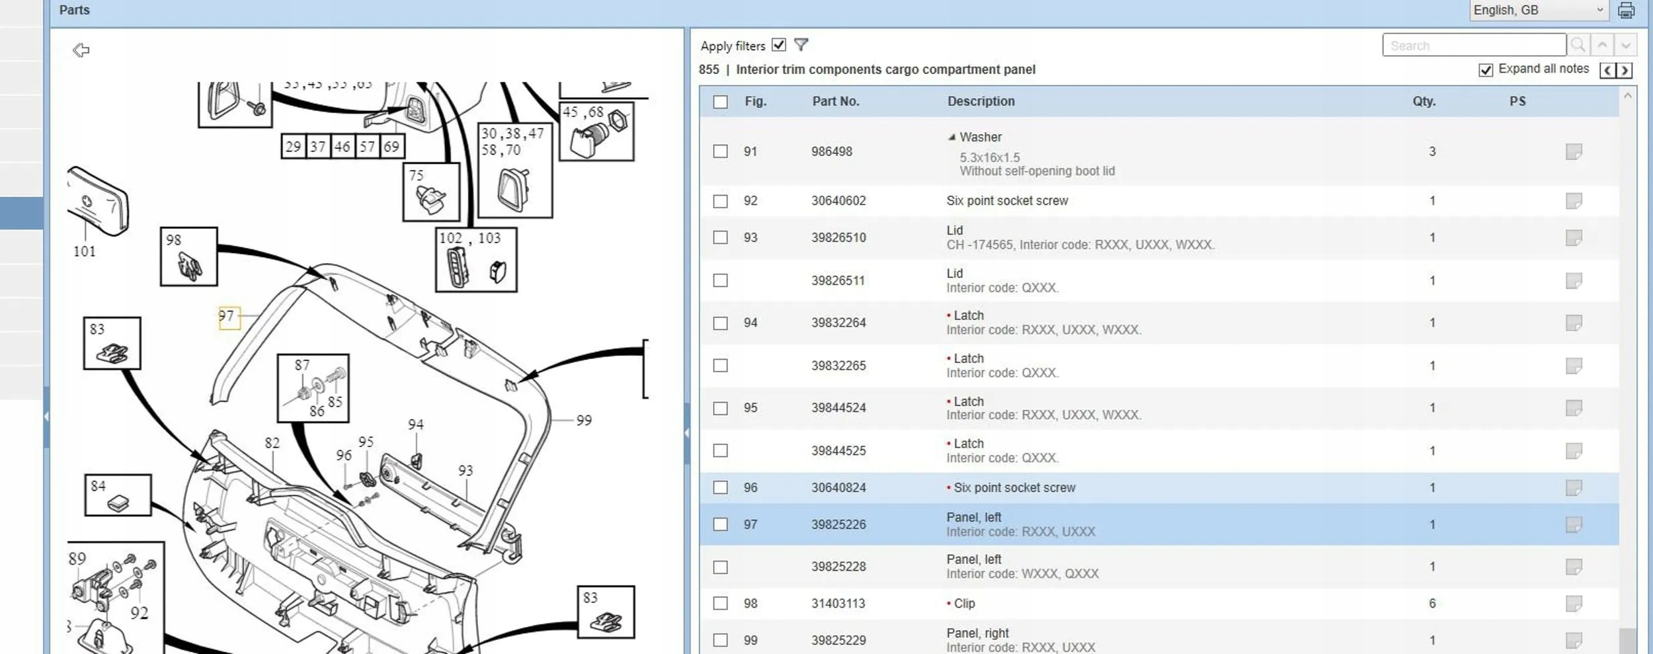Go to previous search result arrow
The image size is (1653, 654).
[x=1602, y=45]
